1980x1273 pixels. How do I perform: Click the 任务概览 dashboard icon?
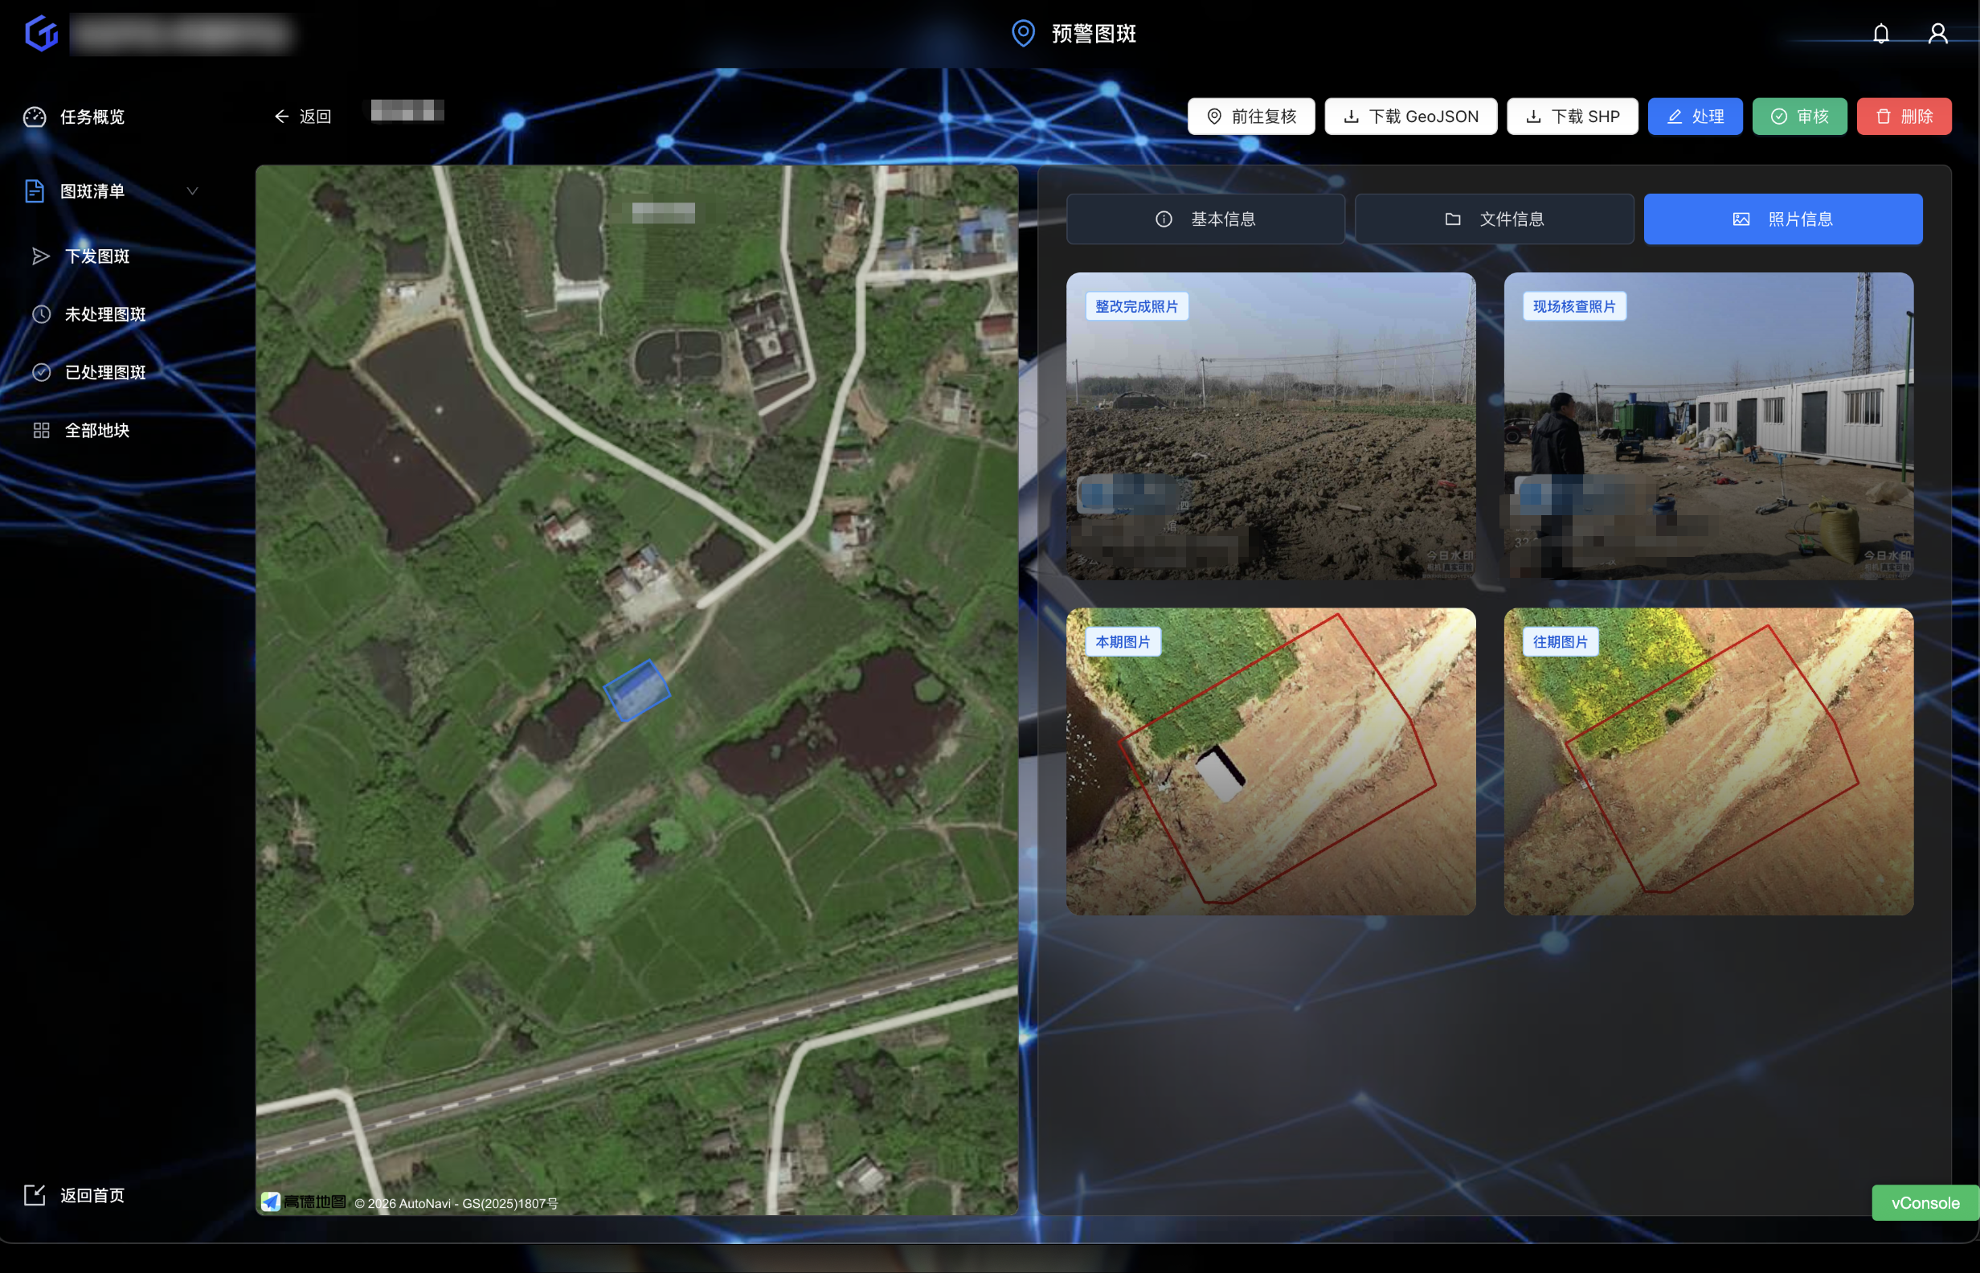click(x=35, y=117)
